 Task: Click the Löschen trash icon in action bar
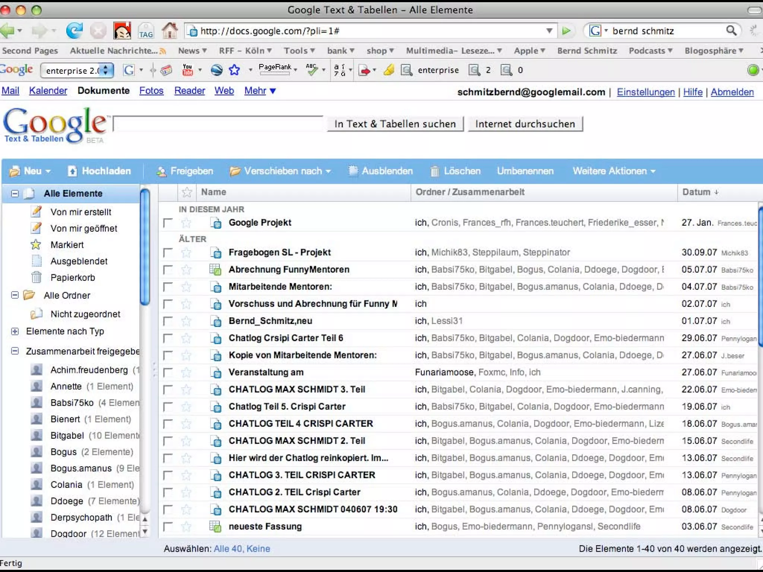(x=434, y=171)
